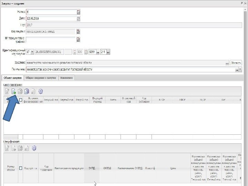The image size is (248, 186).
Task: Click the Наименование ОКВЭД column header
Action: pyautogui.click(x=130, y=168)
